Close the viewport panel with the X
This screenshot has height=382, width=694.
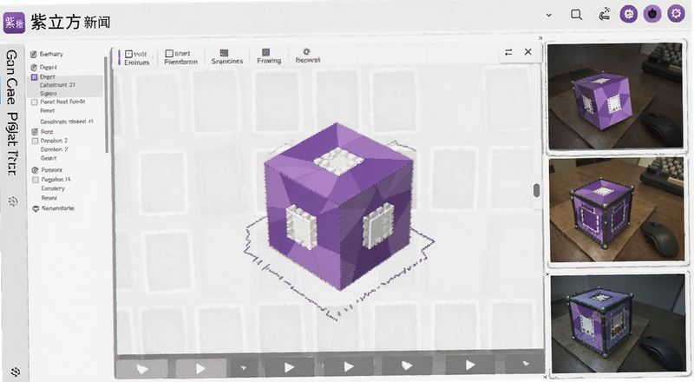[x=528, y=52]
